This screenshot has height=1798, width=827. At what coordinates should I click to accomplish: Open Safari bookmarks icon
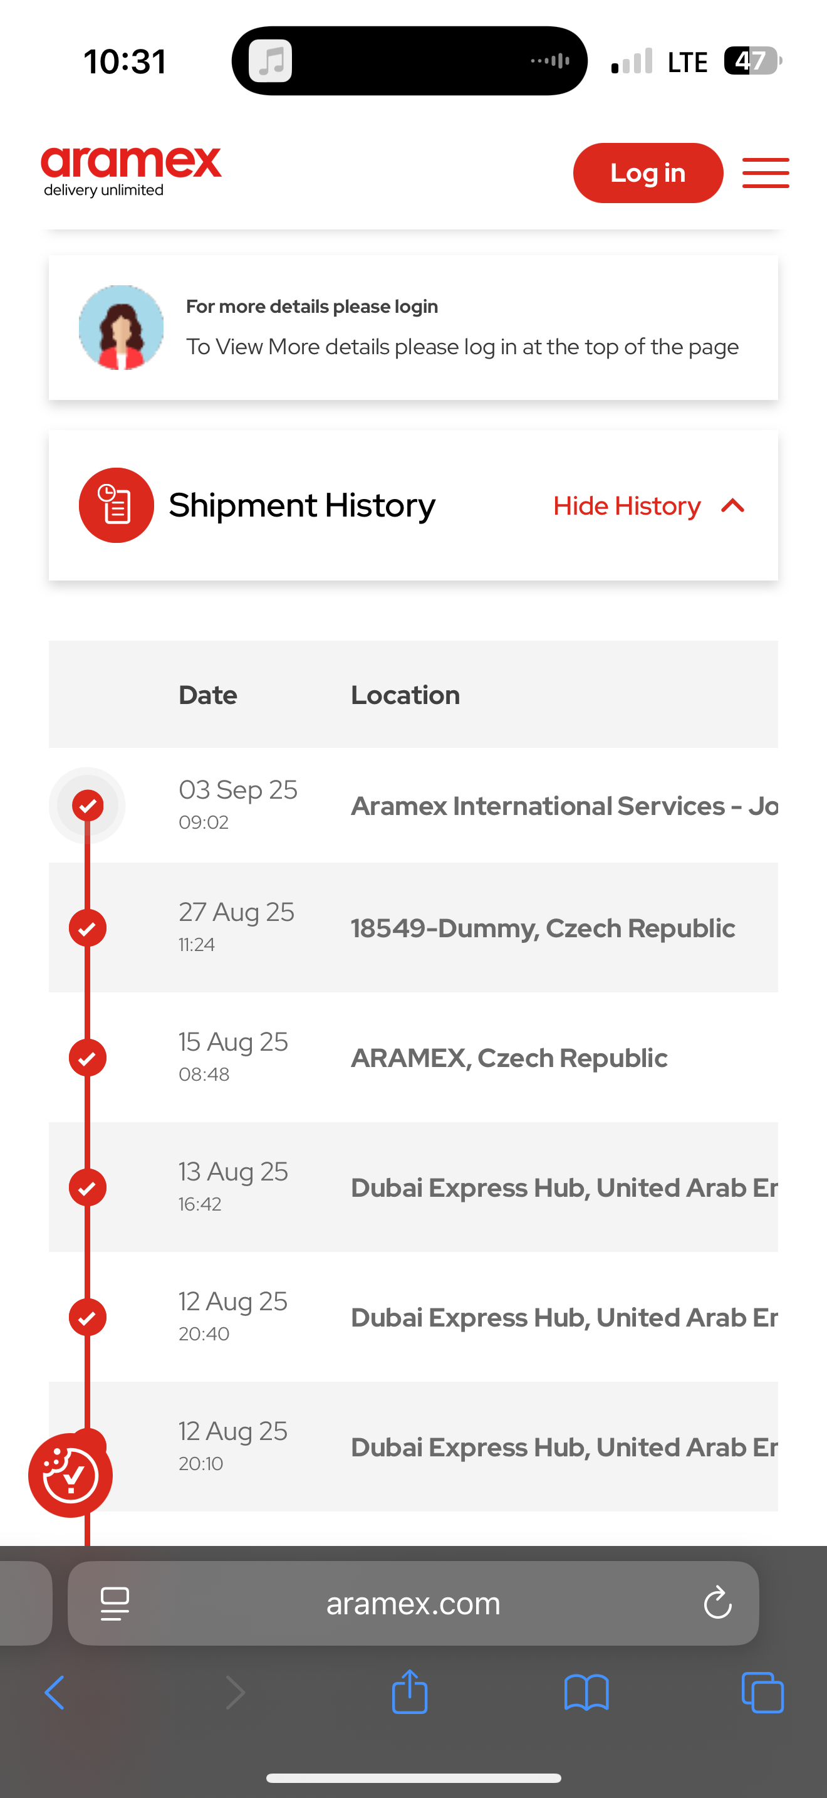coord(586,1693)
